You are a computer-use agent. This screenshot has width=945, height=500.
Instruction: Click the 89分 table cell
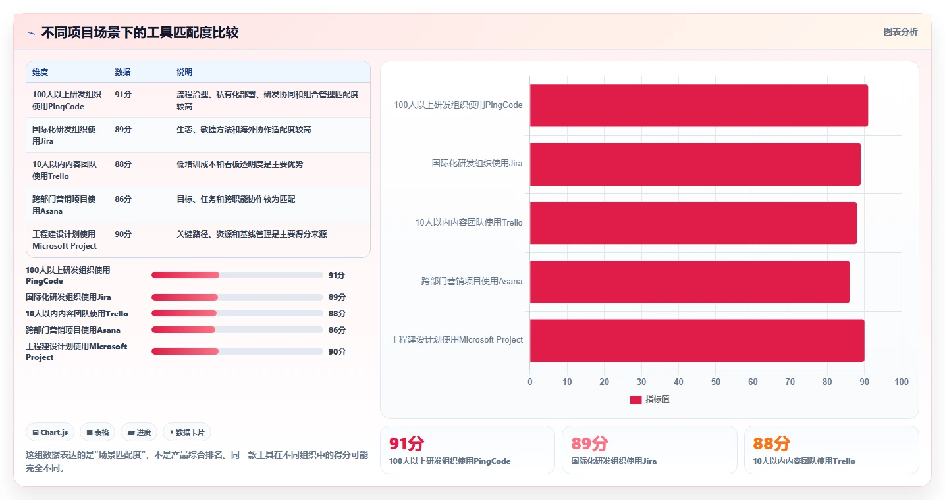(x=123, y=130)
